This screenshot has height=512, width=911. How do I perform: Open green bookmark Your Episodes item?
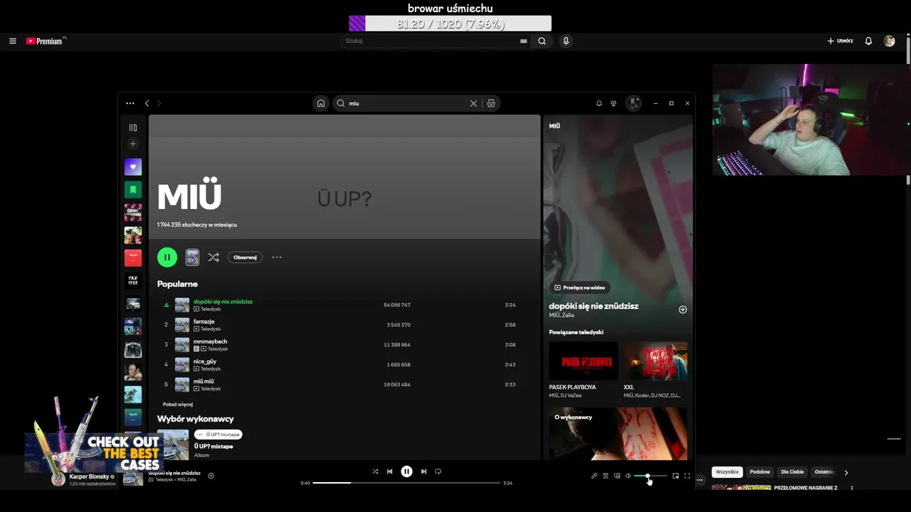[x=133, y=190]
